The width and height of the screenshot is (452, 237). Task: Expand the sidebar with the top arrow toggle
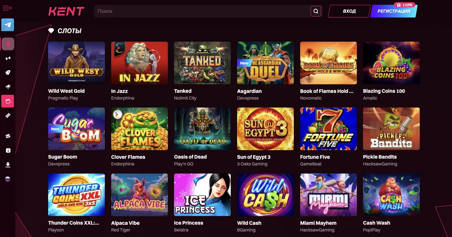(x=7, y=8)
